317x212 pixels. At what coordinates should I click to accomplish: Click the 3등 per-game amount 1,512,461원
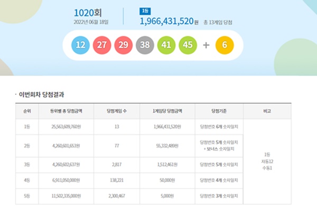point(167,165)
